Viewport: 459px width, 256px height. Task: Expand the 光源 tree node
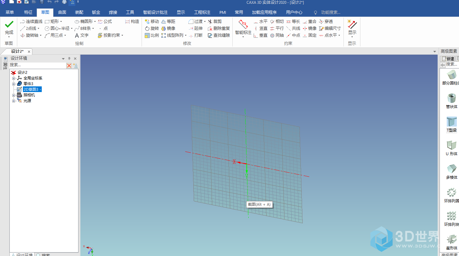tap(13, 101)
